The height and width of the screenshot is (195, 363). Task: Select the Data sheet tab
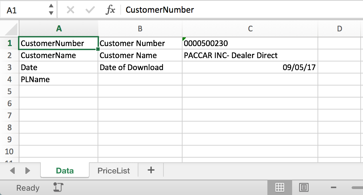(65, 171)
